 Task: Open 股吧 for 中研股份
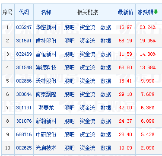[x=70, y=134]
